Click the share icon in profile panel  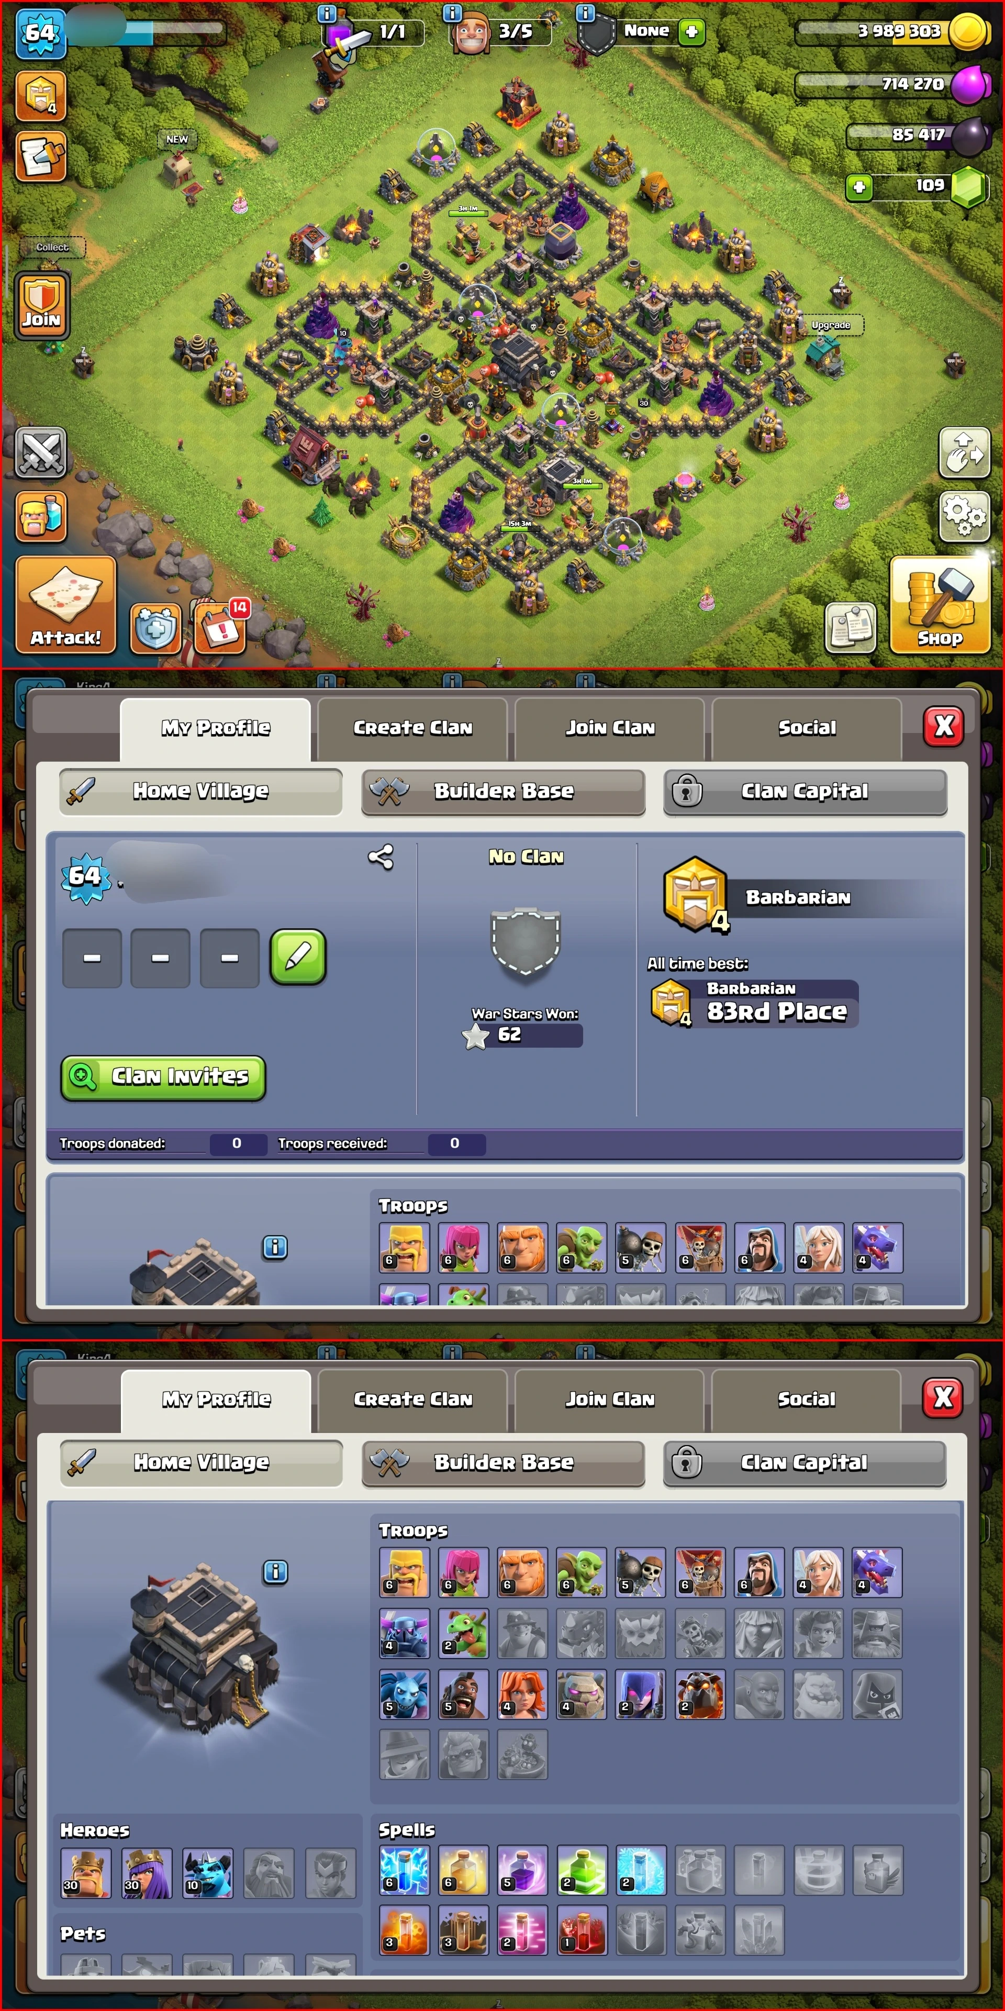381,857
